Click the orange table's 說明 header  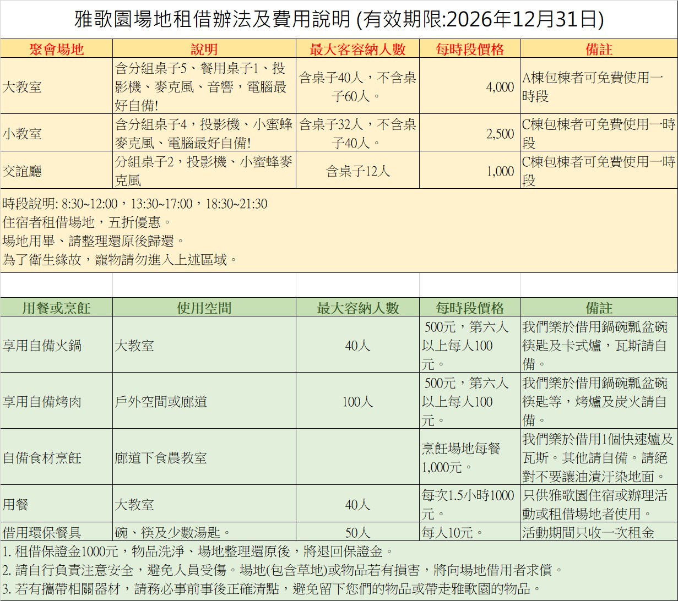tap(204, 49)
